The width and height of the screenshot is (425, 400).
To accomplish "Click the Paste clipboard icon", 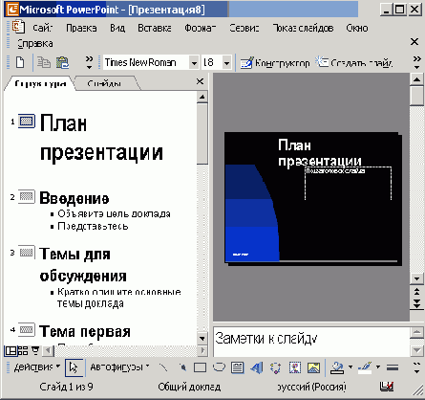I will (x=62, y=62).
